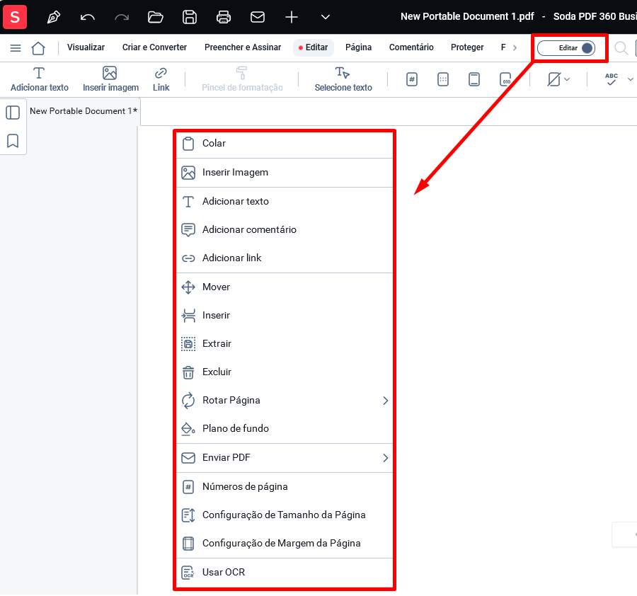637x596 pixels.
Task: Choose Rotar Página from the context menu
Action: (285, 401)
